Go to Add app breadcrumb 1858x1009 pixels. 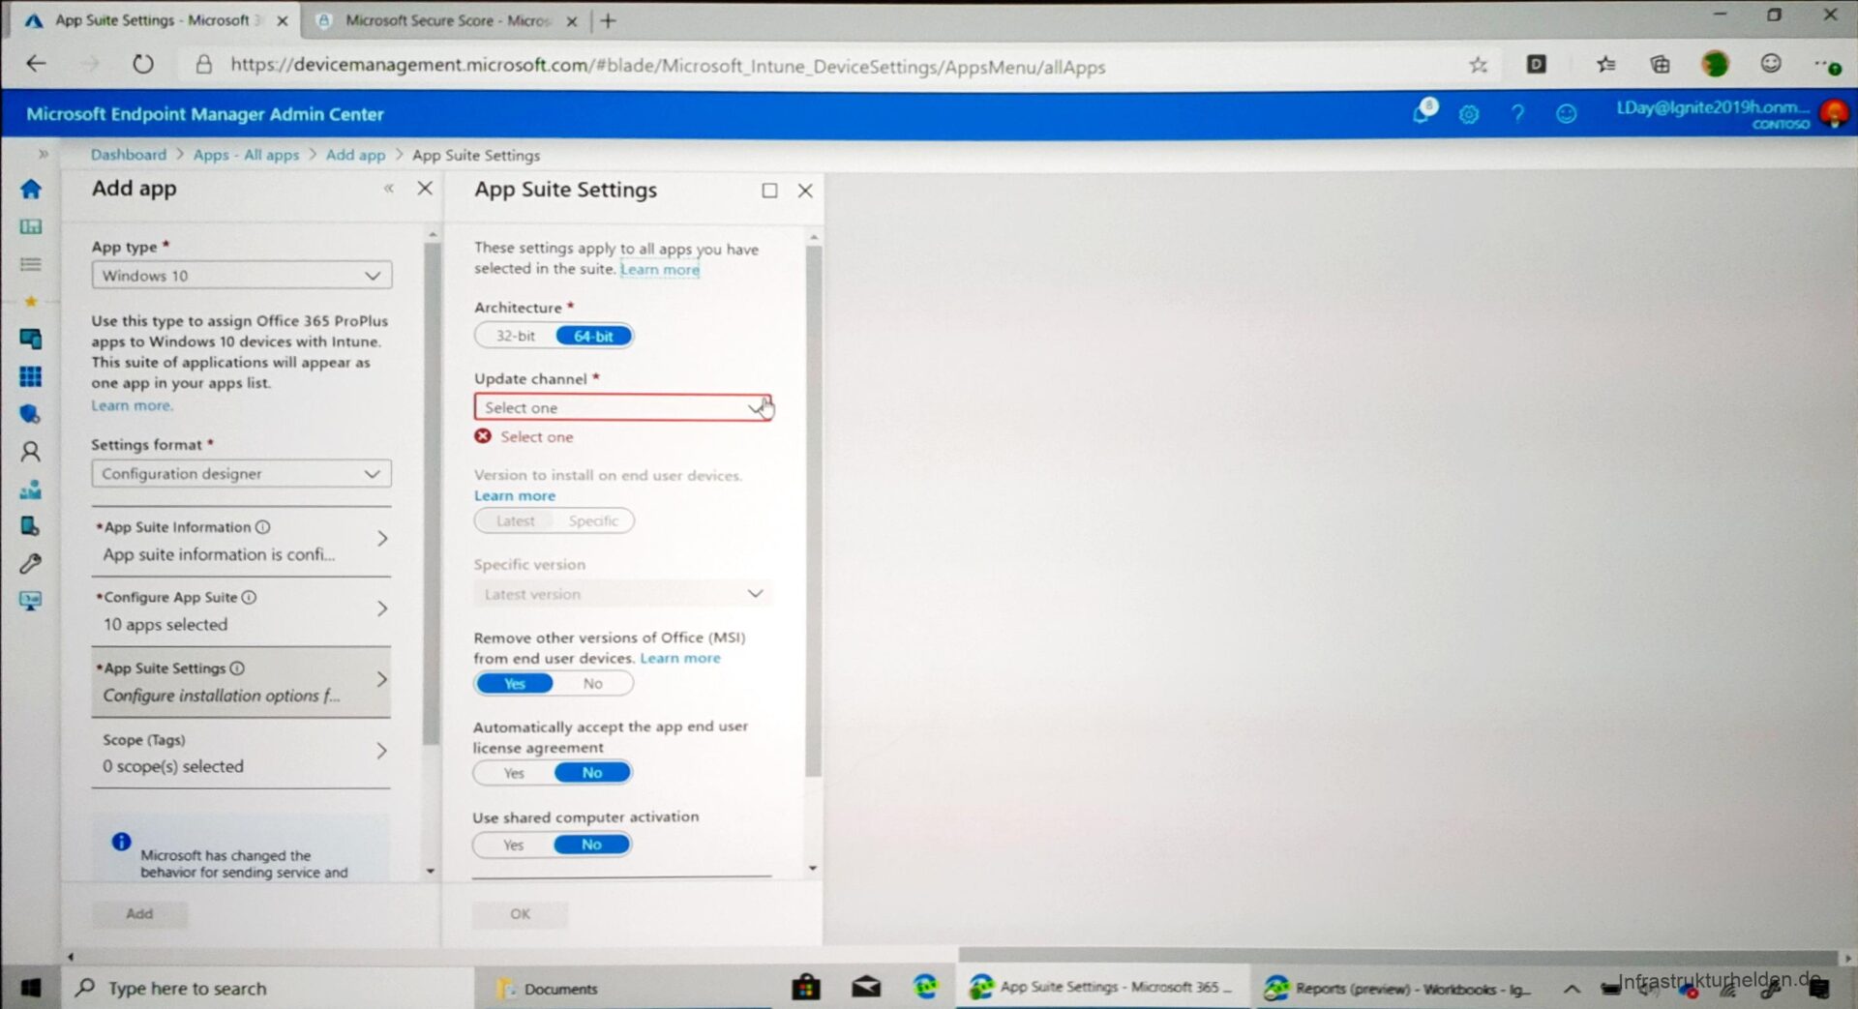355,155
